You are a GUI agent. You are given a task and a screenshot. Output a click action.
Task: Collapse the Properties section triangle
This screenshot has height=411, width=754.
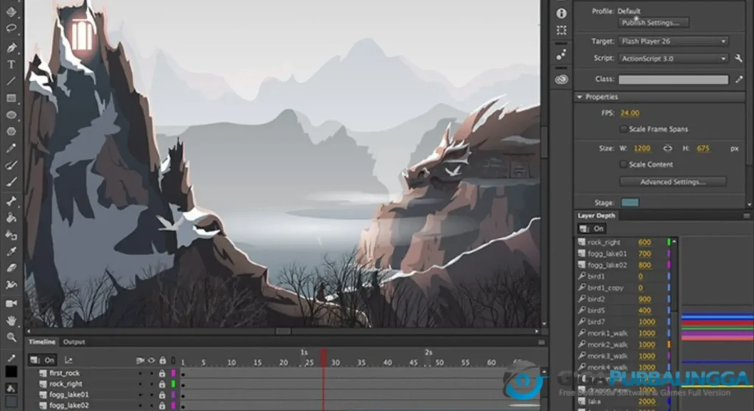click(579, 97)
